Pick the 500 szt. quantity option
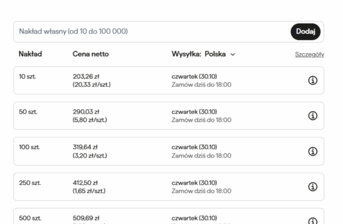343x224 pixels. (x=30, y=218)
